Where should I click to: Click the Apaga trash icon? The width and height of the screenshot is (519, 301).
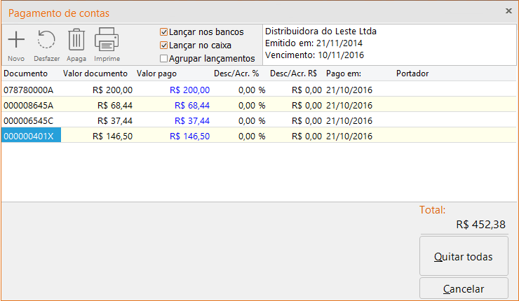pyautogui.click(x=76, y=40)
